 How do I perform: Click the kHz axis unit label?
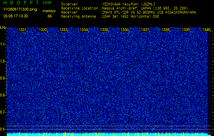pos(3,28)
